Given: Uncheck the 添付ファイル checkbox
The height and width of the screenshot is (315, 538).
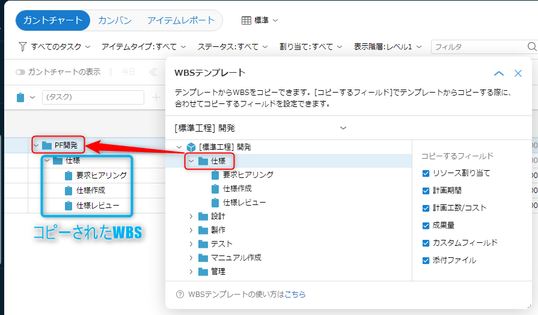Looking at the screenshot, I should tap(426, 260).
